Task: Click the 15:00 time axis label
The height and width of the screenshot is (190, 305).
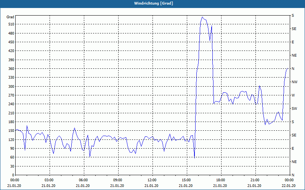Action: pyautogui.click(x=187, y=180)
